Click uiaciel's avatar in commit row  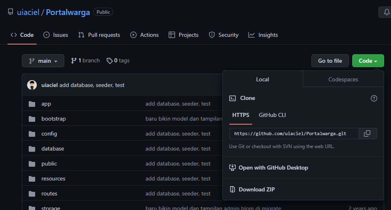pyautogui.click(x=32, y=85)
